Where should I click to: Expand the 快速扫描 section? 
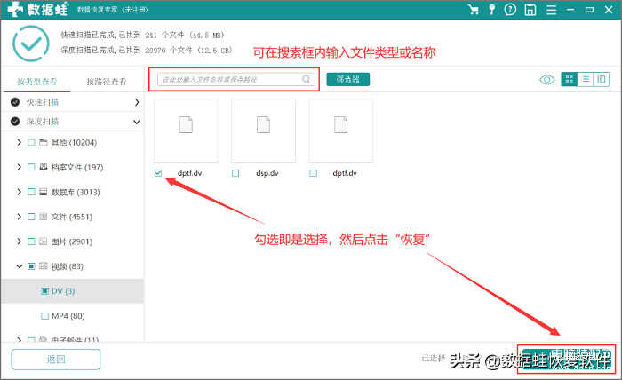pyautogui.click(x=137, y=101)
